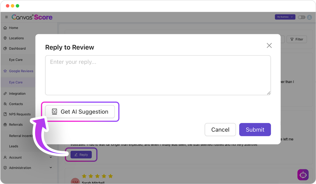Click the fifth star of Sarah Mitchell's rating
316x184 pixels.
(111, 176)
